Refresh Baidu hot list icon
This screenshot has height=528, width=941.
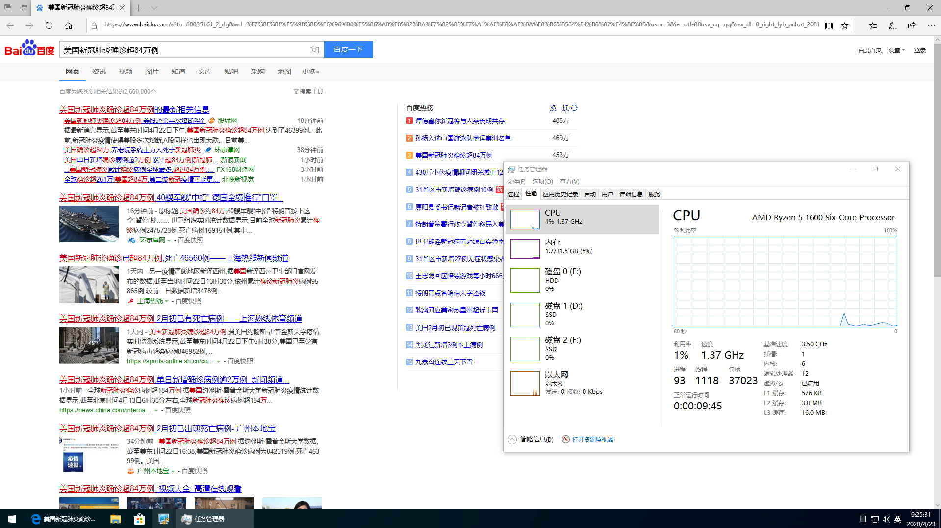point(574,108)
